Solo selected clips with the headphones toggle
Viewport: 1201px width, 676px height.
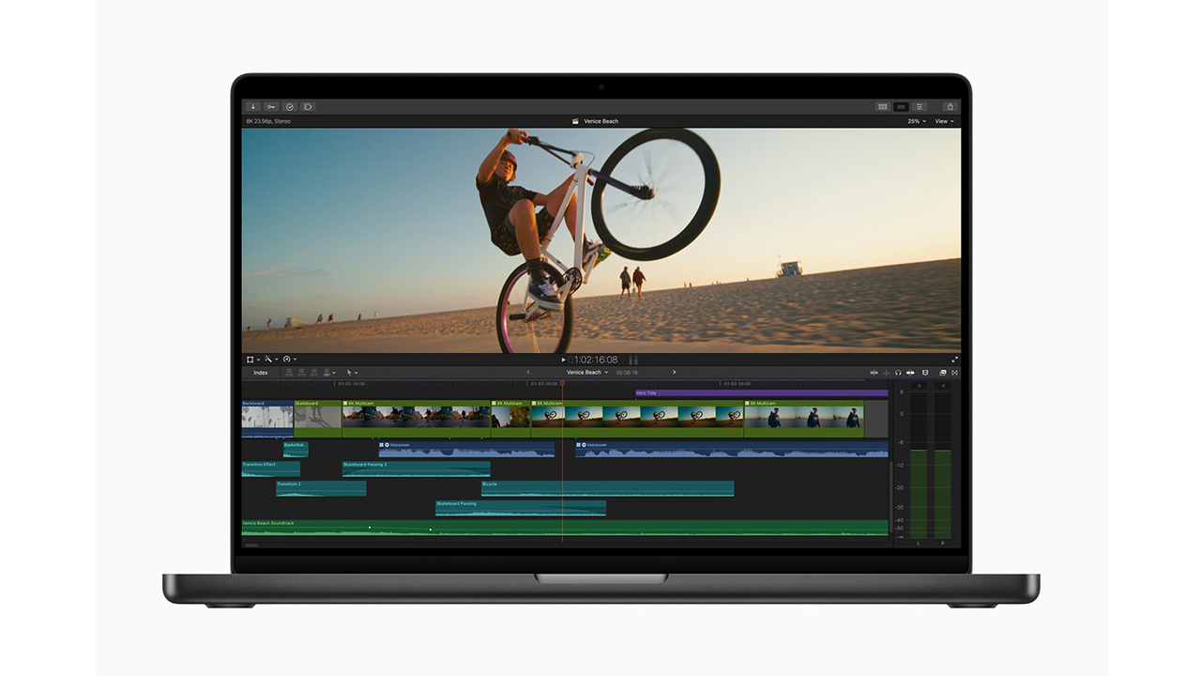pyautogui.click(x=898, y=372)
